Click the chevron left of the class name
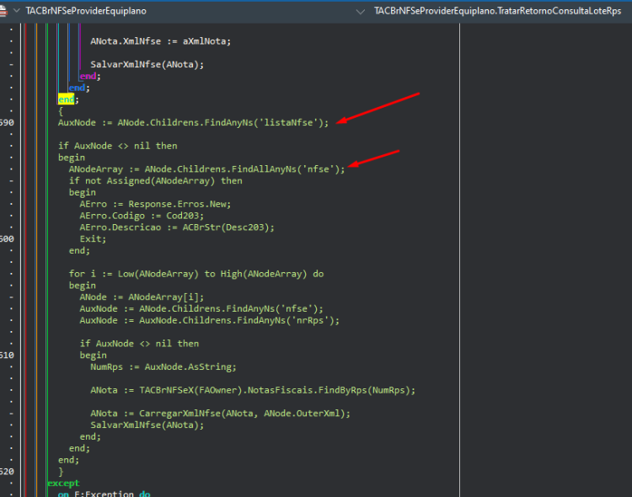The height and width of the screenshot is (497, 632). (x=17, y=11)
